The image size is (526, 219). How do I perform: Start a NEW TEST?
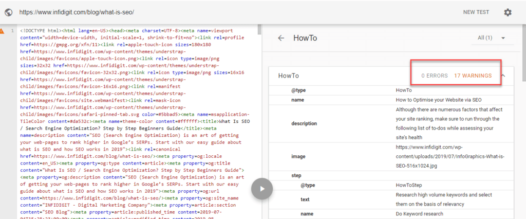click(476, 12)
